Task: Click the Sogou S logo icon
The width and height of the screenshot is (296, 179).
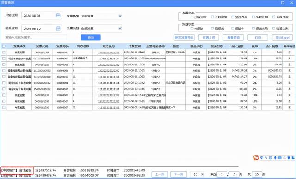Action: [256, 157]
